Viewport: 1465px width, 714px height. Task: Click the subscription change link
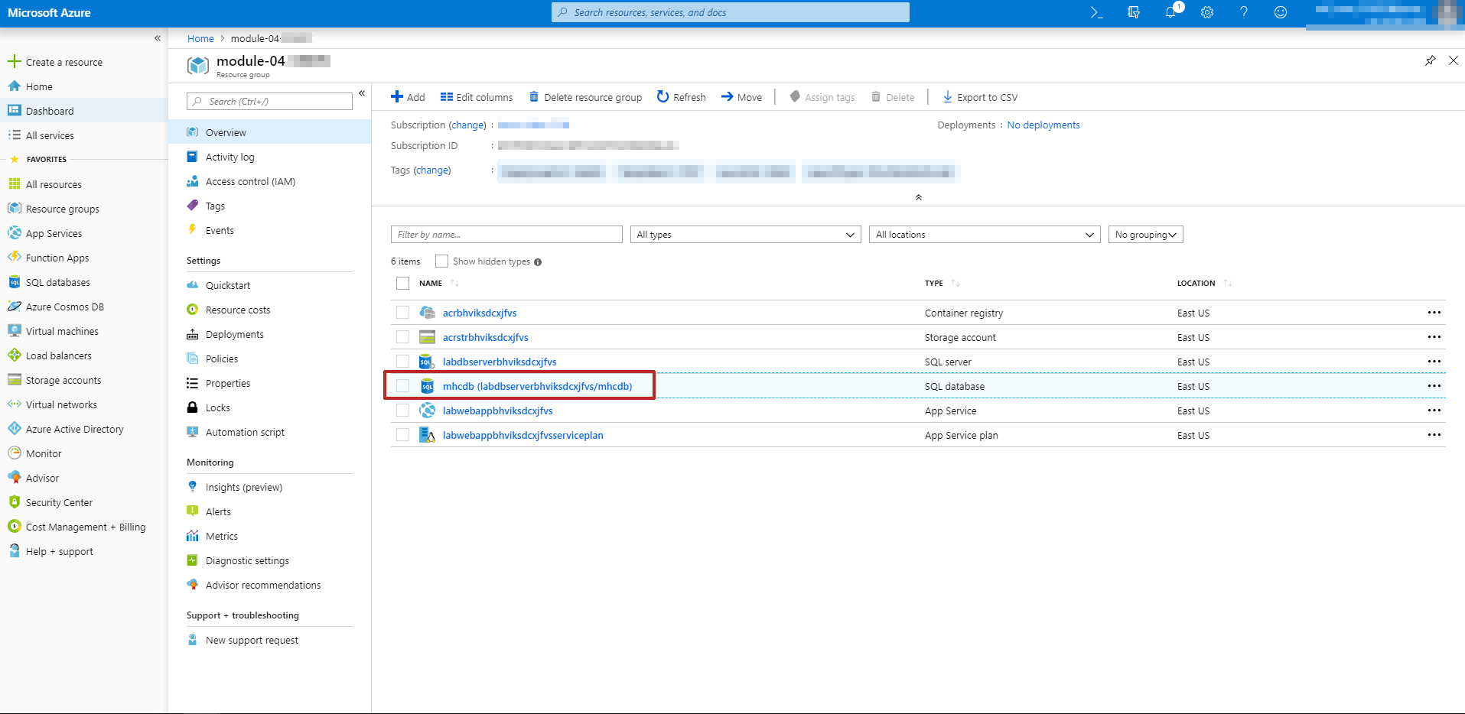[x=467, y=125]
